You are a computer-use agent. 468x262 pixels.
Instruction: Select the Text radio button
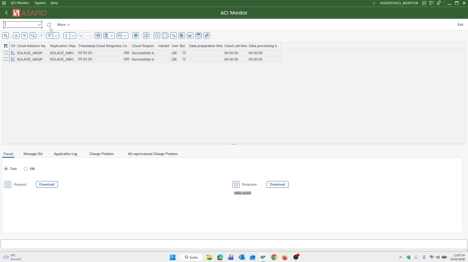6,169
